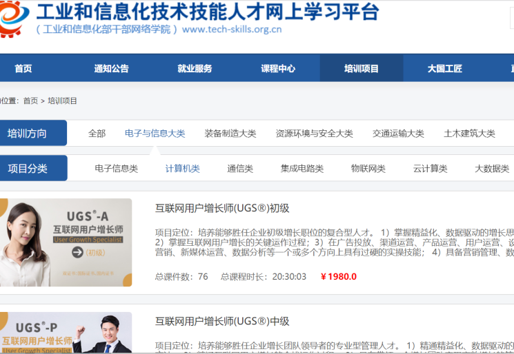Click the 初级 course description text
This screenshot has width=514, height=354.
335,242
